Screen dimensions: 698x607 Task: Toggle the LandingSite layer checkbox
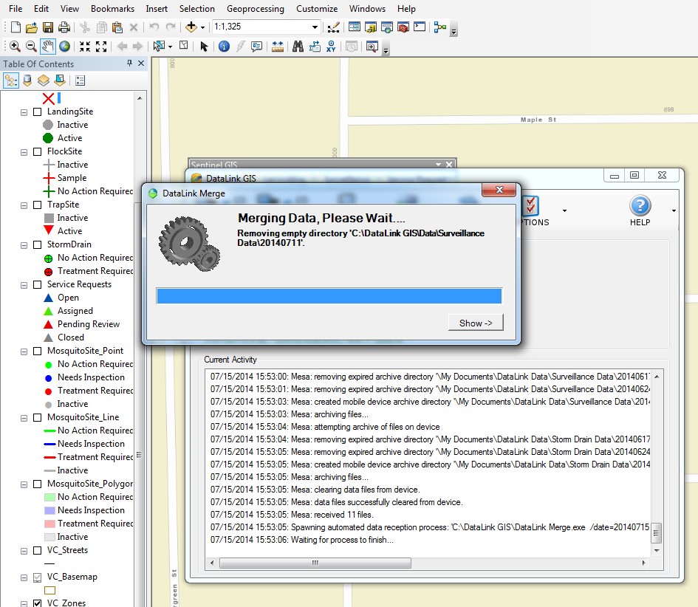[38, 112]
